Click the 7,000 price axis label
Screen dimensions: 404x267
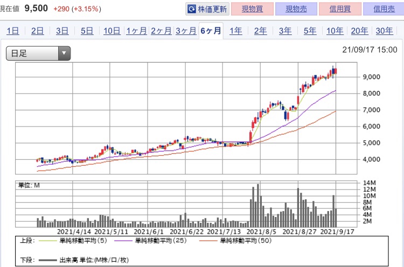coord(371,110)
